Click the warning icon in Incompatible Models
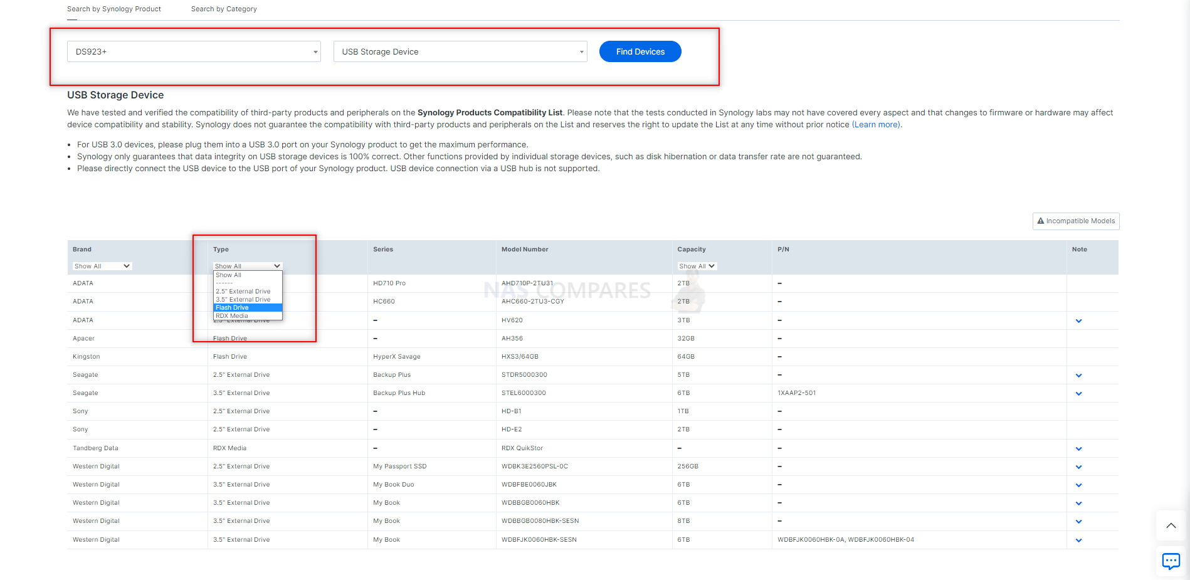This screenshot has width=1190, height=580. 1041,221
